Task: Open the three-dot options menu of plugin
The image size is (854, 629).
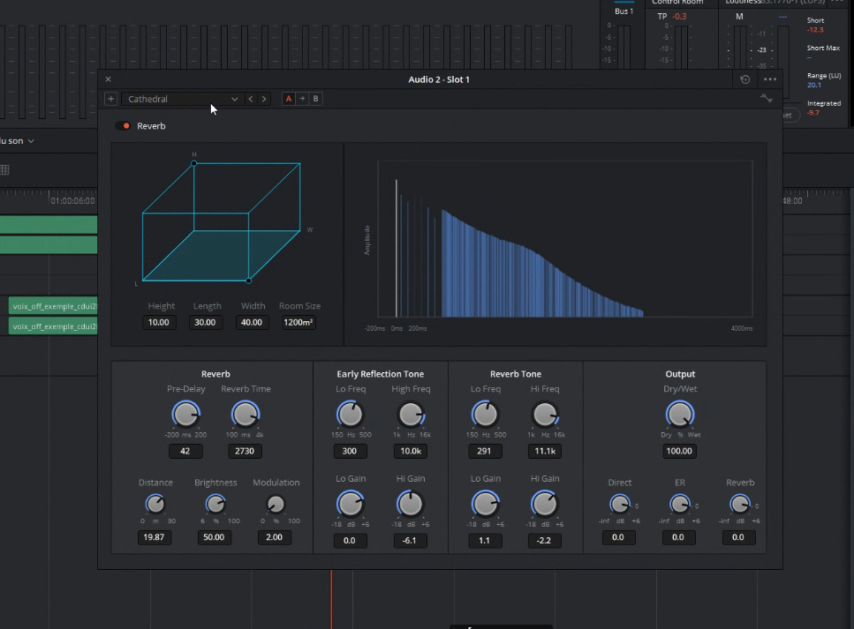Action: (x=770, y=79)
